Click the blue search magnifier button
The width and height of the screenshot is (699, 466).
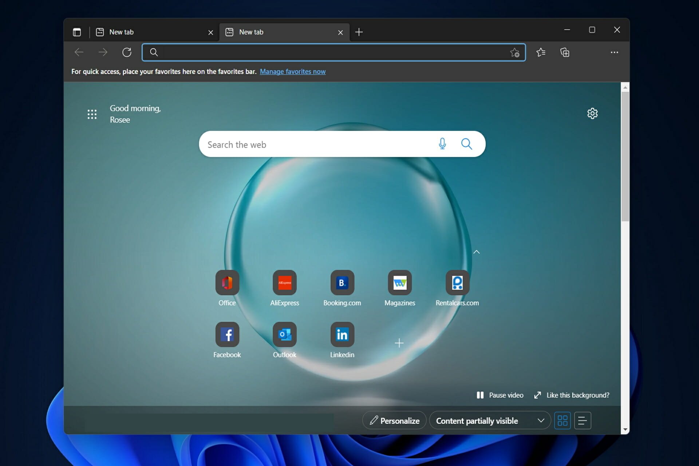(466, 144)
